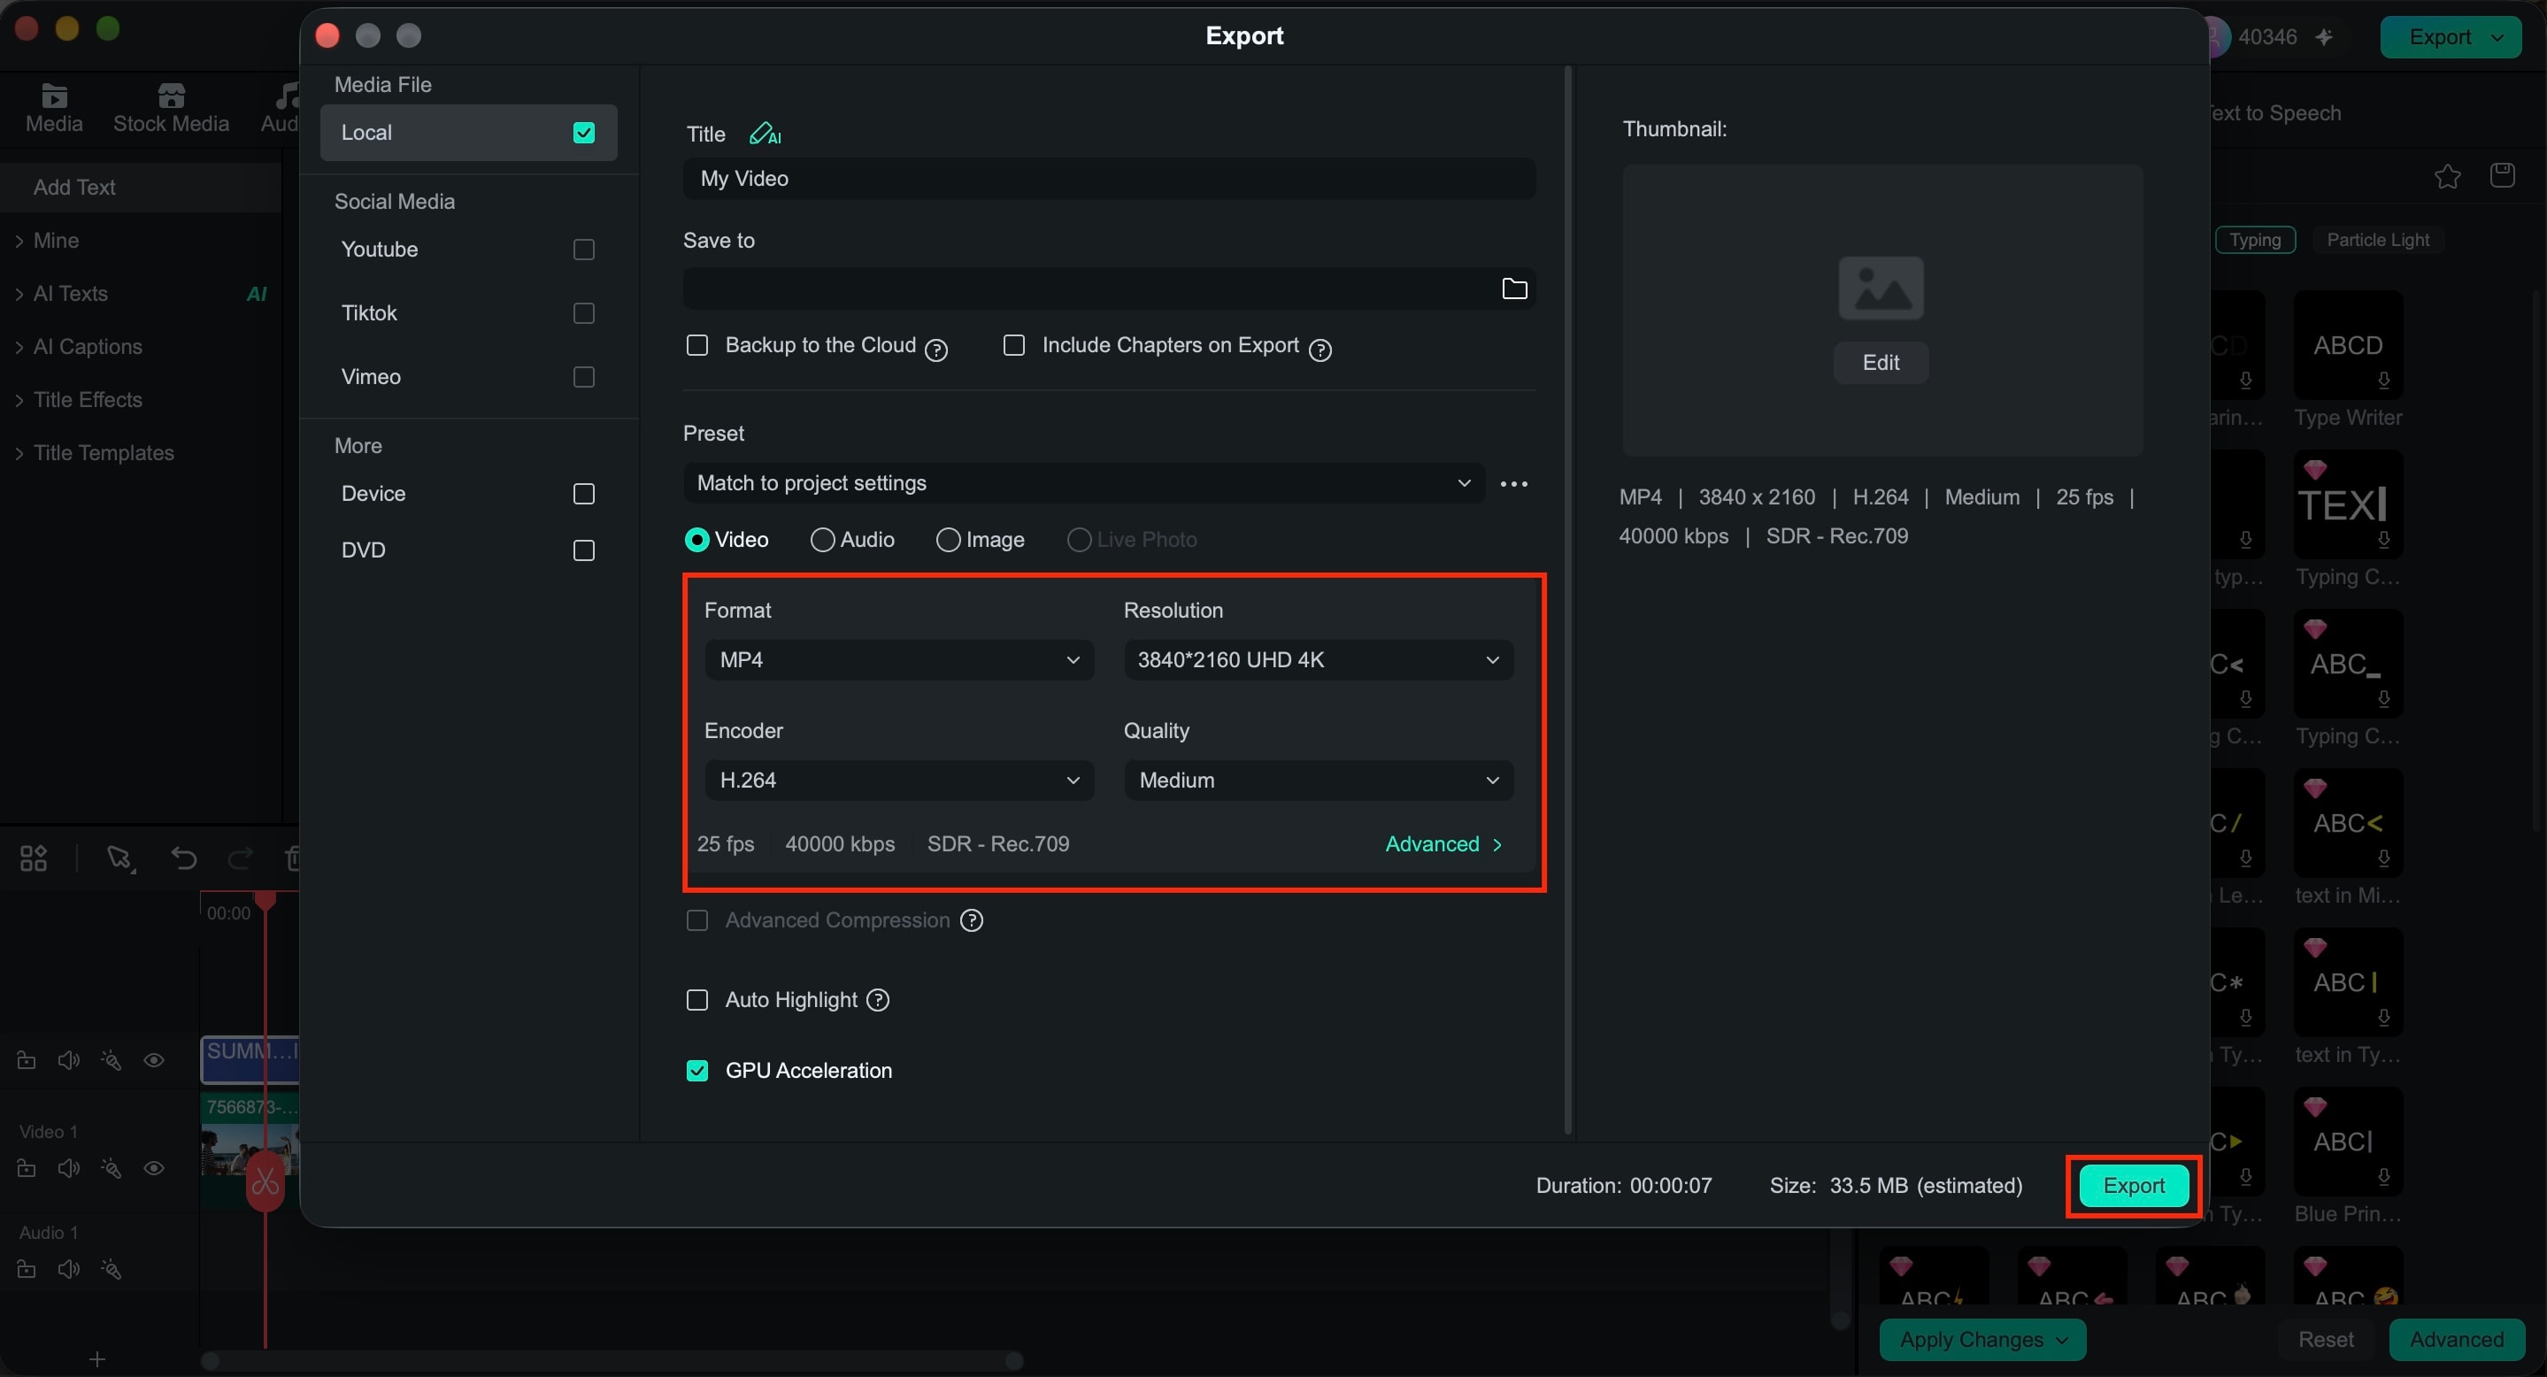This screenshot has width=2547, height=1377.
Task: Click the Backup to the Cloud help icon
Action: (x=935, y=349)
